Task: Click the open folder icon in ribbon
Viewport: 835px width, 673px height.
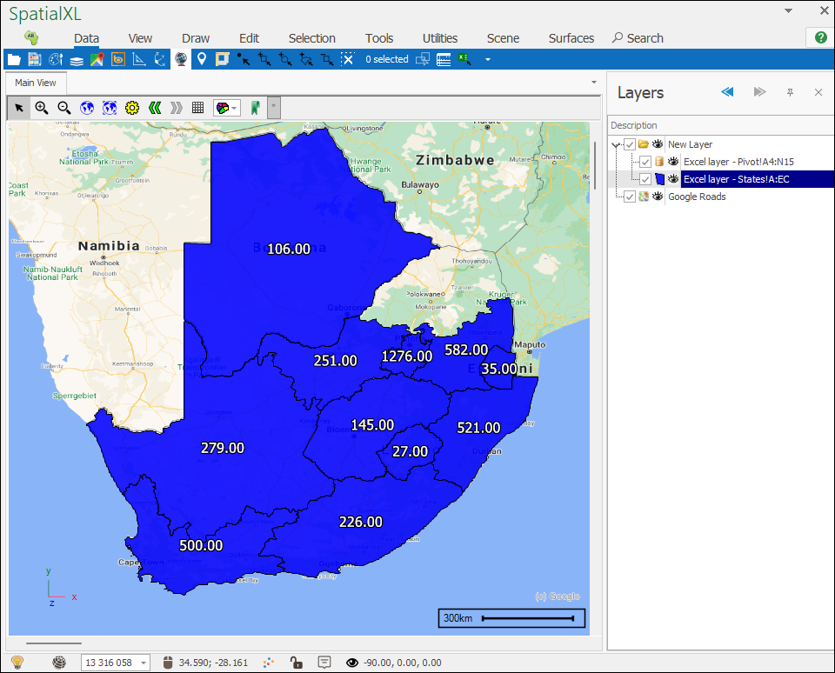Action: [x=13, y=59]
